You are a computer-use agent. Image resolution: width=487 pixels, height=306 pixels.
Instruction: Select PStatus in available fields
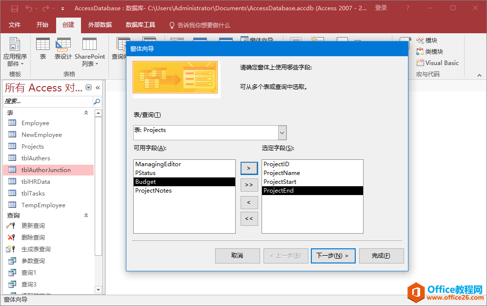point(184,173)
